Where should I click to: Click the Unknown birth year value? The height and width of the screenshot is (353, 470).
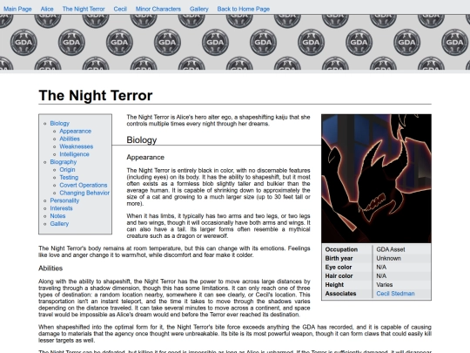(x=388, y=259)
